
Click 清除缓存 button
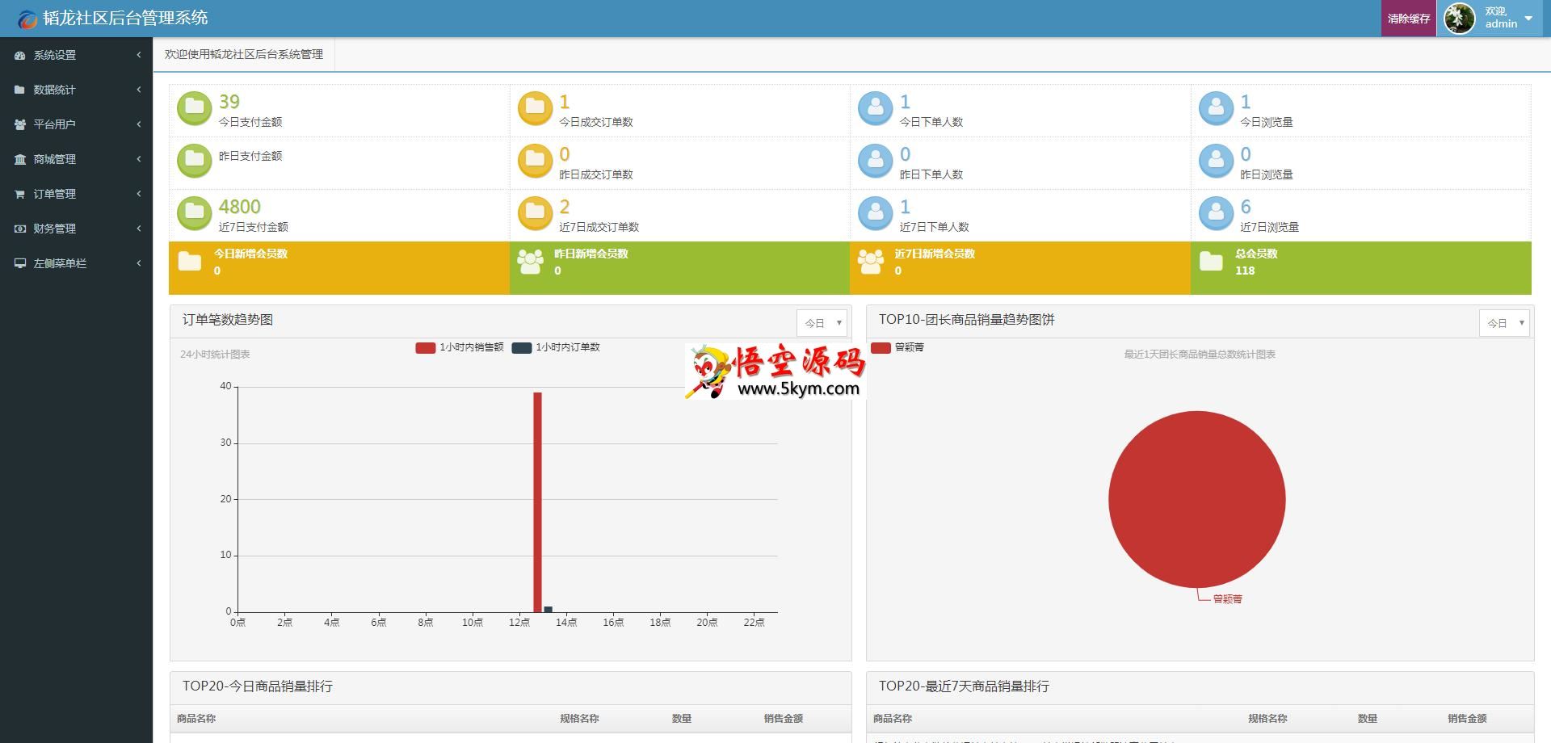1409,19
